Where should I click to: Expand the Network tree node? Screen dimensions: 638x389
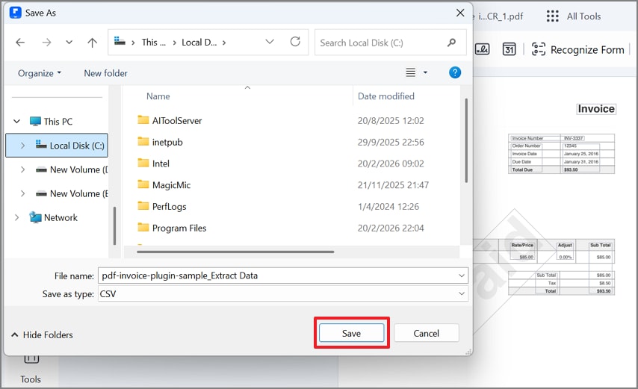pyautogui.click(x=16, y=217)
